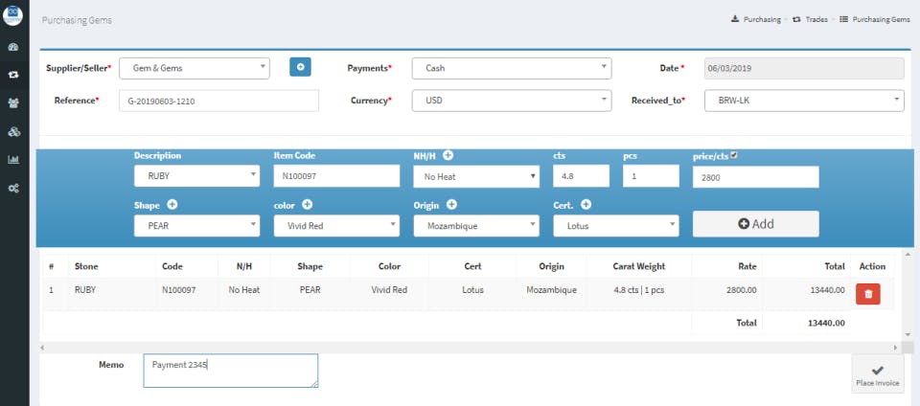Click the Place Invoice button
This screenshot has height=406, width=920.
(877, 373)
